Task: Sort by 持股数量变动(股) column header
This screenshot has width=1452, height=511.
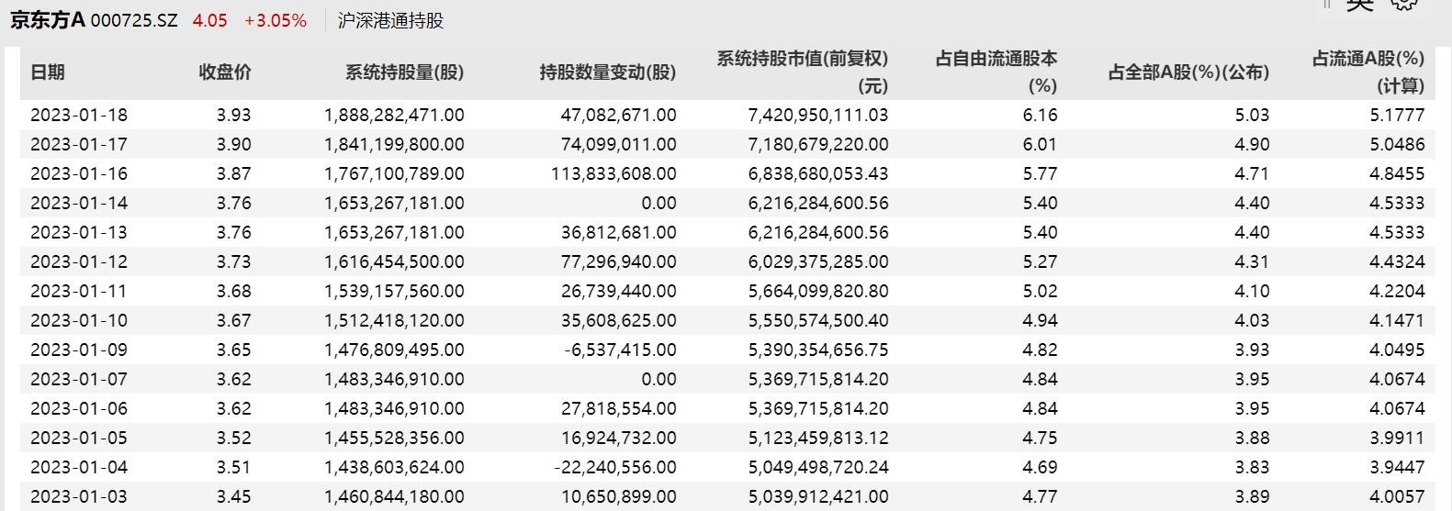Action: point(607,72)
